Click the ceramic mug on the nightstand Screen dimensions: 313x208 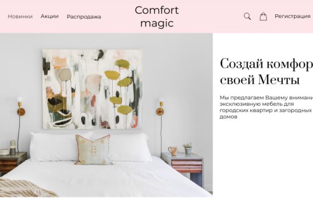(173, 151)
